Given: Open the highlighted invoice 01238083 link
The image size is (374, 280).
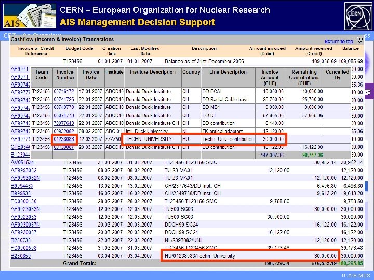Looking at the screenshot, I should pyautogui.click(x=64, y=139).
